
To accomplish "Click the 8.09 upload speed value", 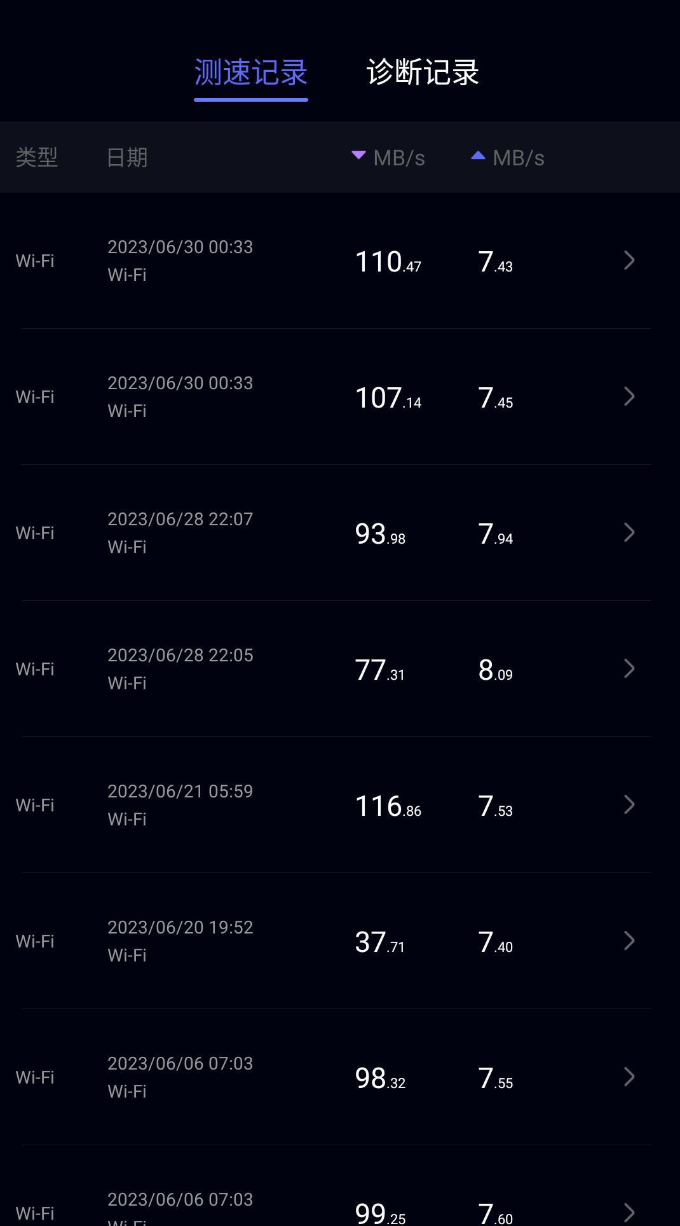I will coord(496,670).
